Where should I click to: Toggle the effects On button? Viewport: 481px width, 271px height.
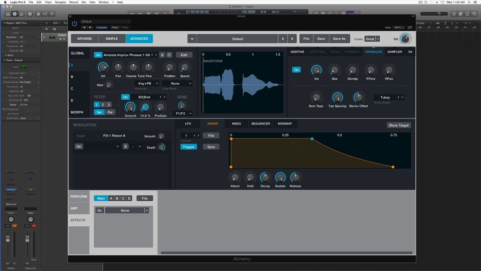coord(99,210)
